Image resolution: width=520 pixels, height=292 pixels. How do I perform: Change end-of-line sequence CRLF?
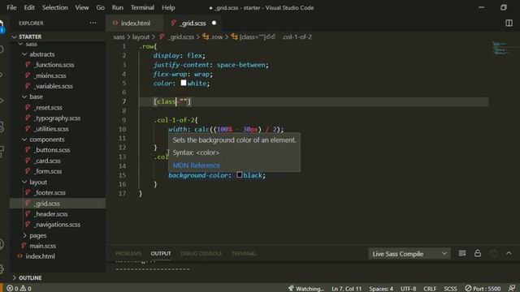[x=430, y=289]
